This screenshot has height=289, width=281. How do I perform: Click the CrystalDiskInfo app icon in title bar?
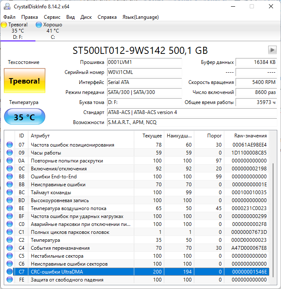coord(7,7)
